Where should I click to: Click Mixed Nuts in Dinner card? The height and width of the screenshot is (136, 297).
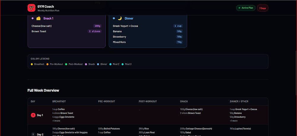coord(119,42)
